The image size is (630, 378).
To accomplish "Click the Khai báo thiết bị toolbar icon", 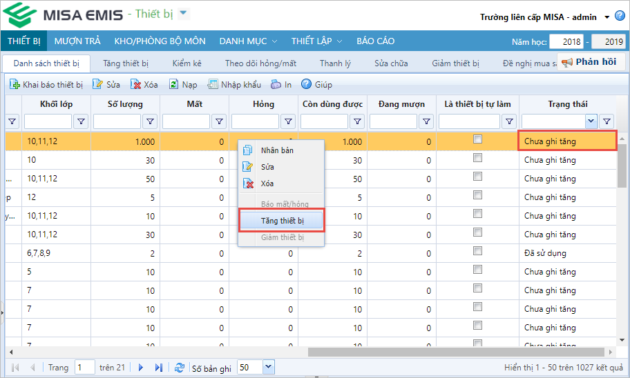I will click(15, 85).
